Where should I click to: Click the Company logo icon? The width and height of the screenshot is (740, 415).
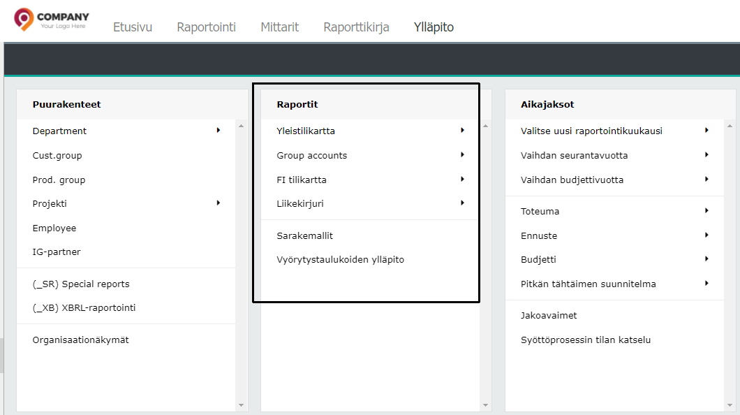pos(24,19)
